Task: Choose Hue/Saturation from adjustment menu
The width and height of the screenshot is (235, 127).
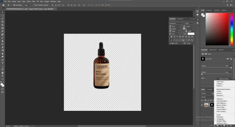Action: tap(222, 101)
